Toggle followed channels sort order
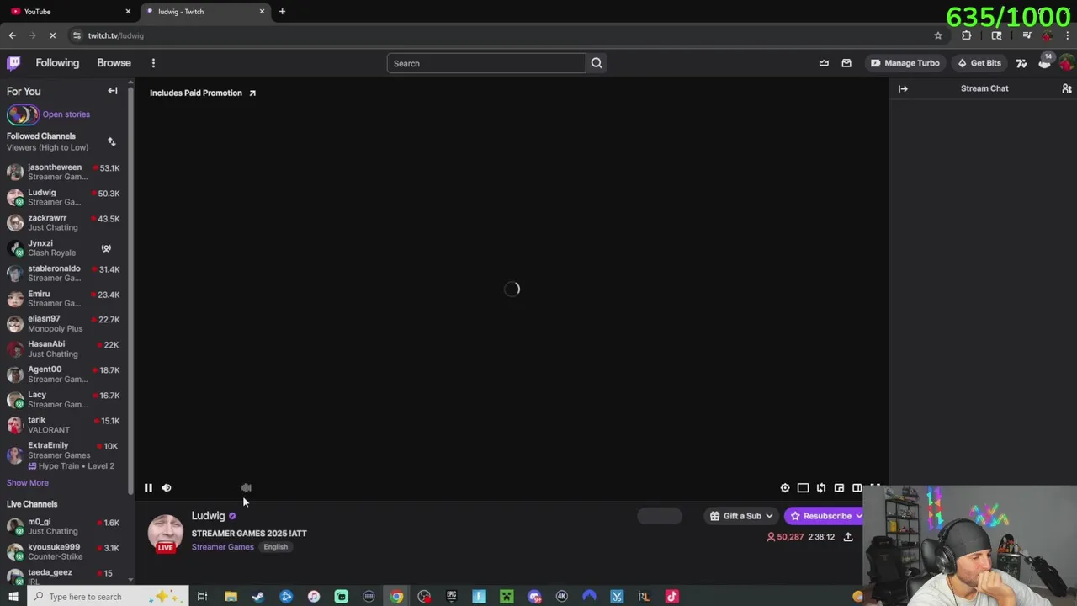Screen dimensions: 1077x606 point(112,141)
